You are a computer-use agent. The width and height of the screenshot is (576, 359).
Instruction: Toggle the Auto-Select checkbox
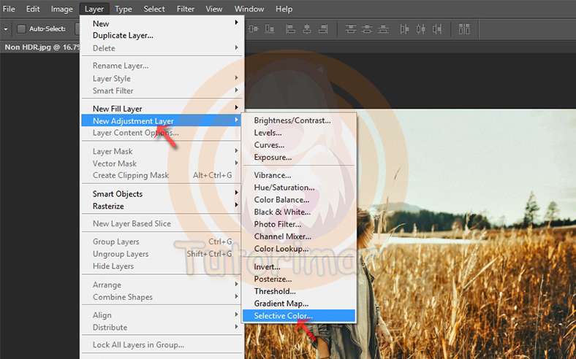pyautogui.click(x=22, y=28)
